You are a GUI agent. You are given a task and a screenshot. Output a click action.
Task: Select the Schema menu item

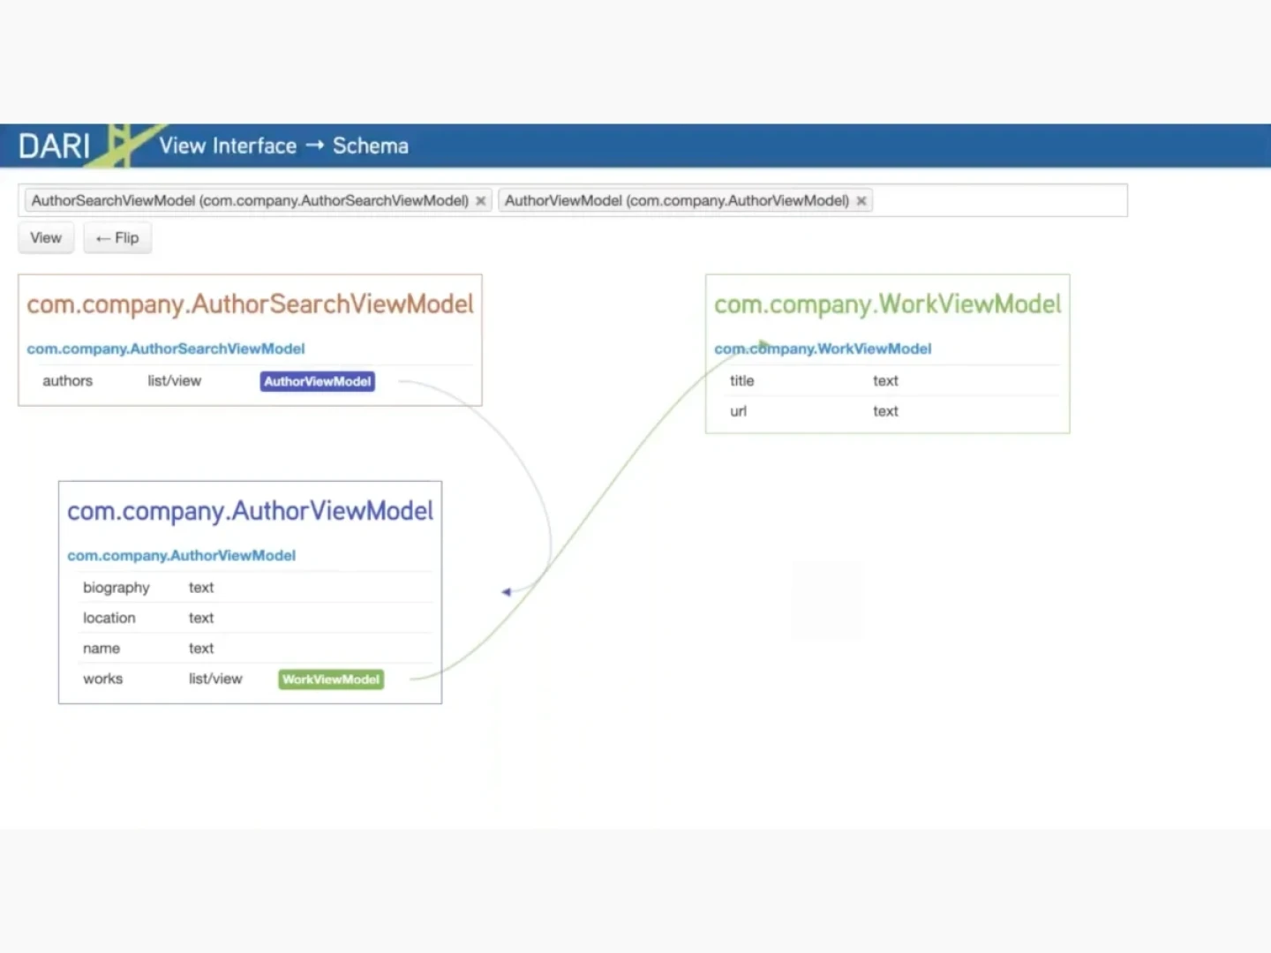pyautogui.click(x=370, y=146)
